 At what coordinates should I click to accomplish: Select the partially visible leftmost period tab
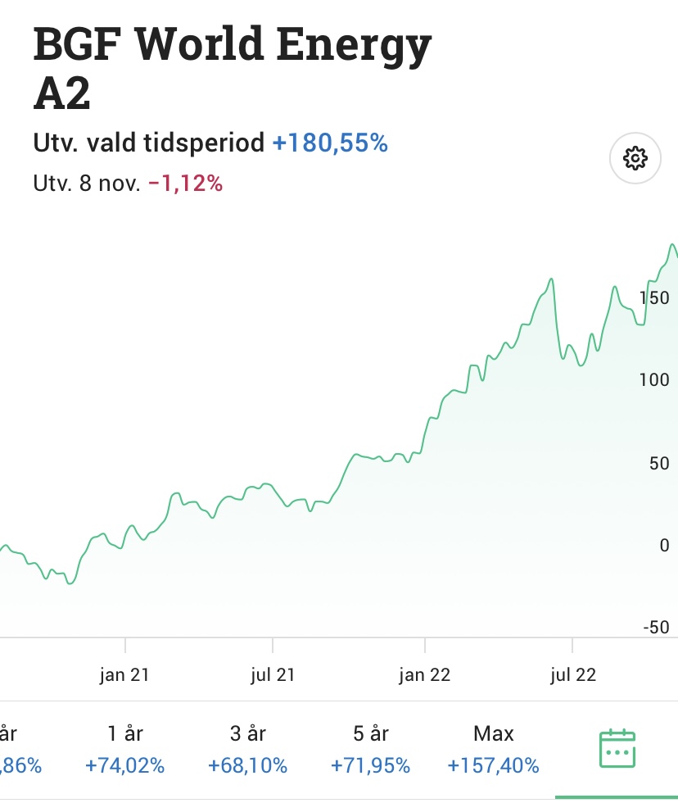tap(18, 749)
